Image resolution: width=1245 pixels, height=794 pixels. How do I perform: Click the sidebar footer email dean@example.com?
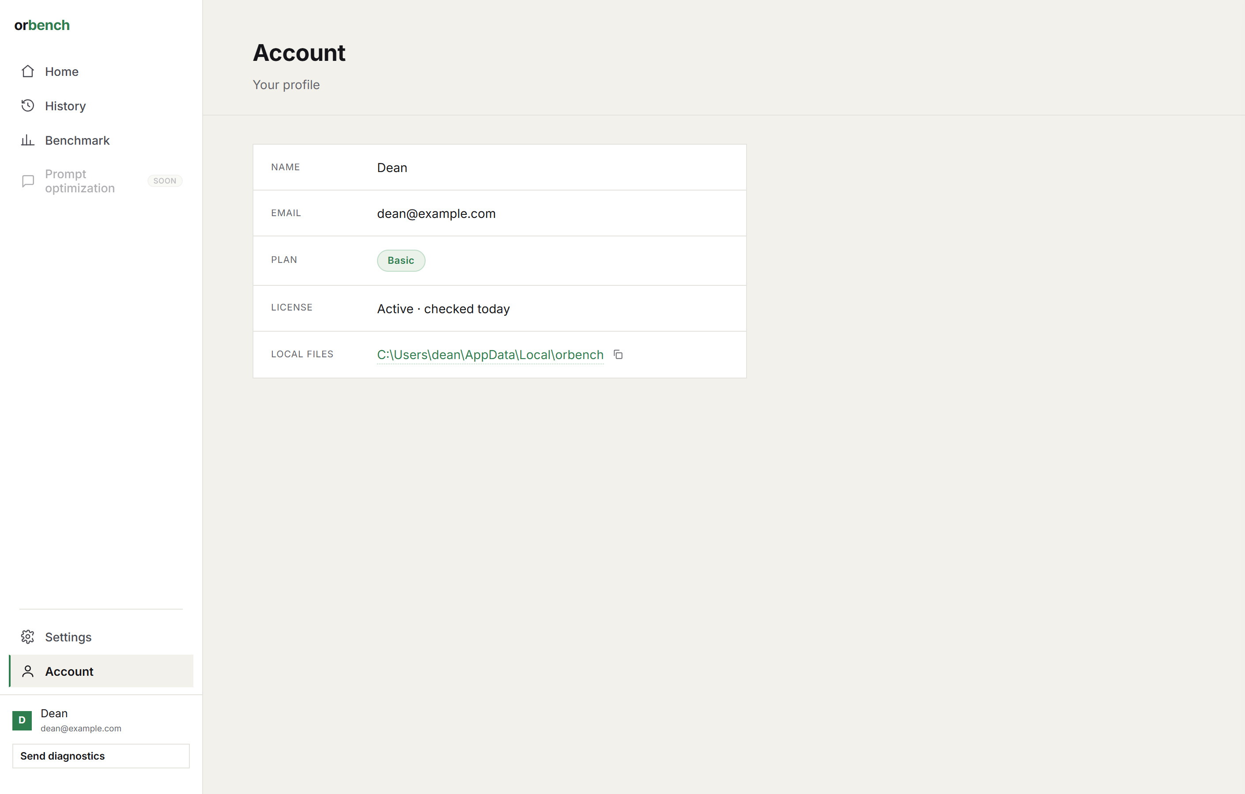[x=81, y=728]
